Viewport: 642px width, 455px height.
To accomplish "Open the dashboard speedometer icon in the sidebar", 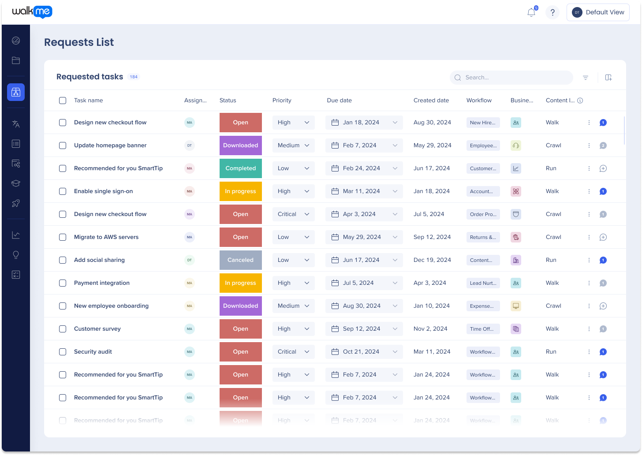I will pos(15,40).
